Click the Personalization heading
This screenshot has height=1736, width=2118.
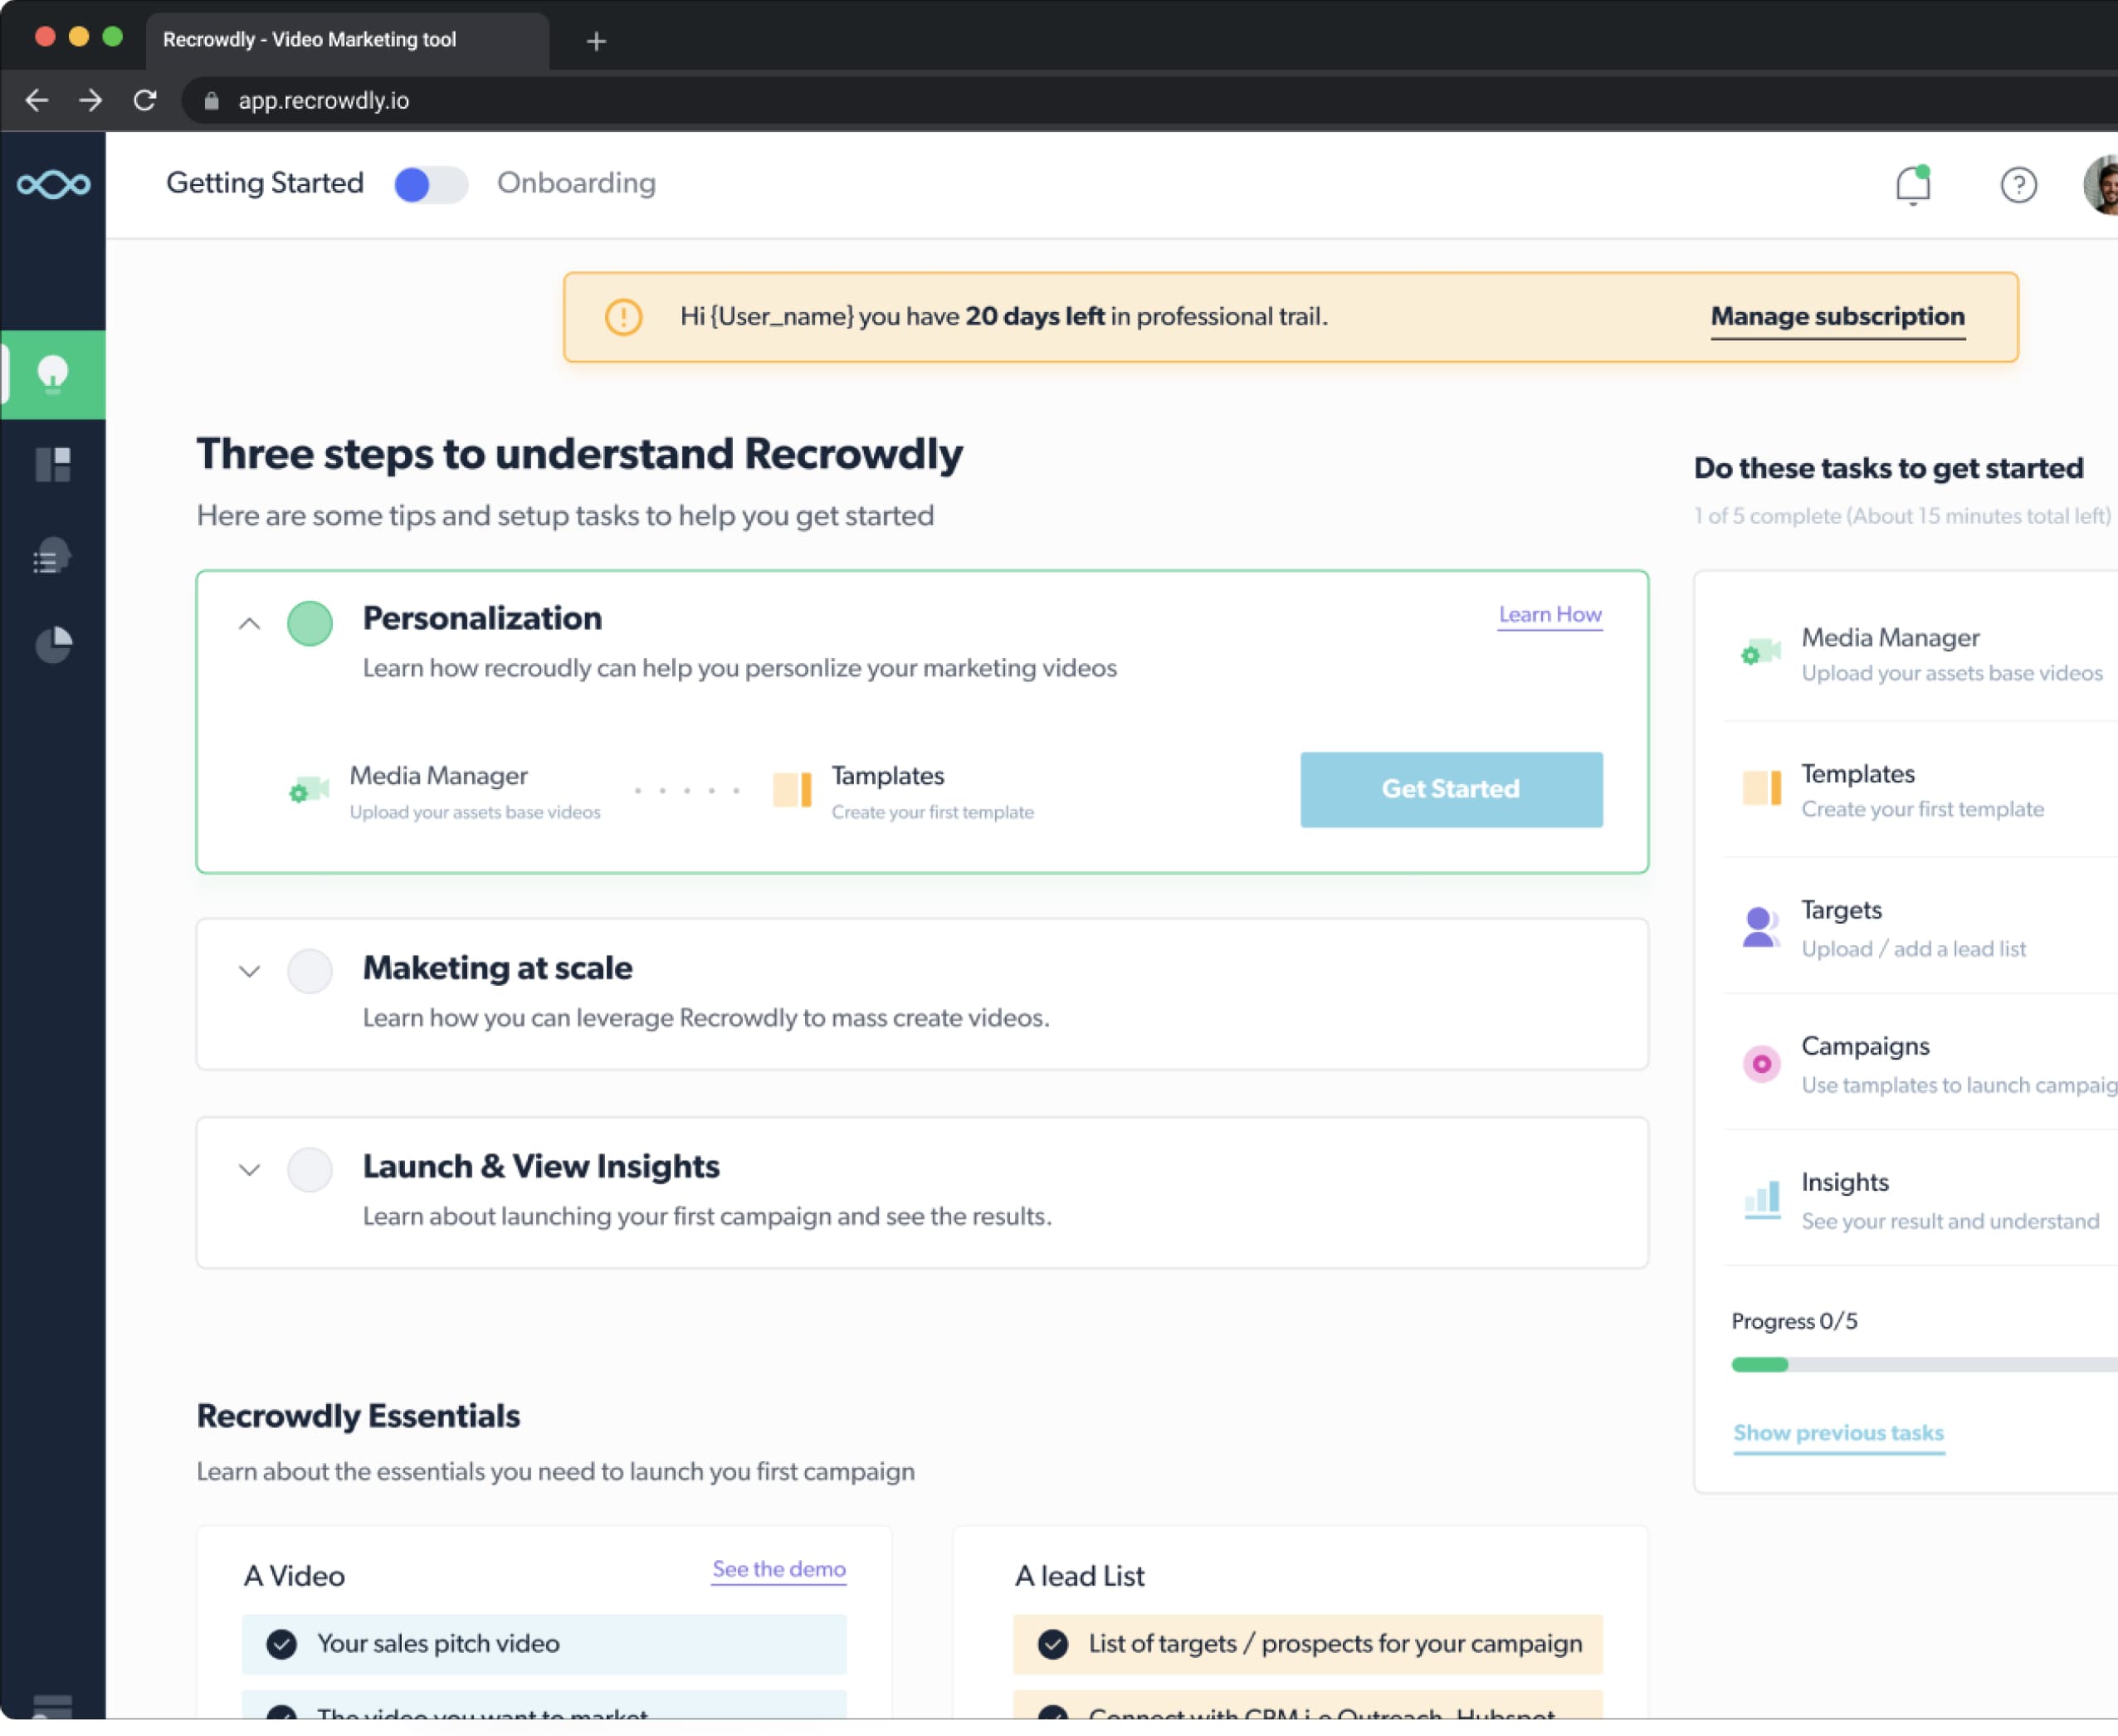tap(482, 617)
